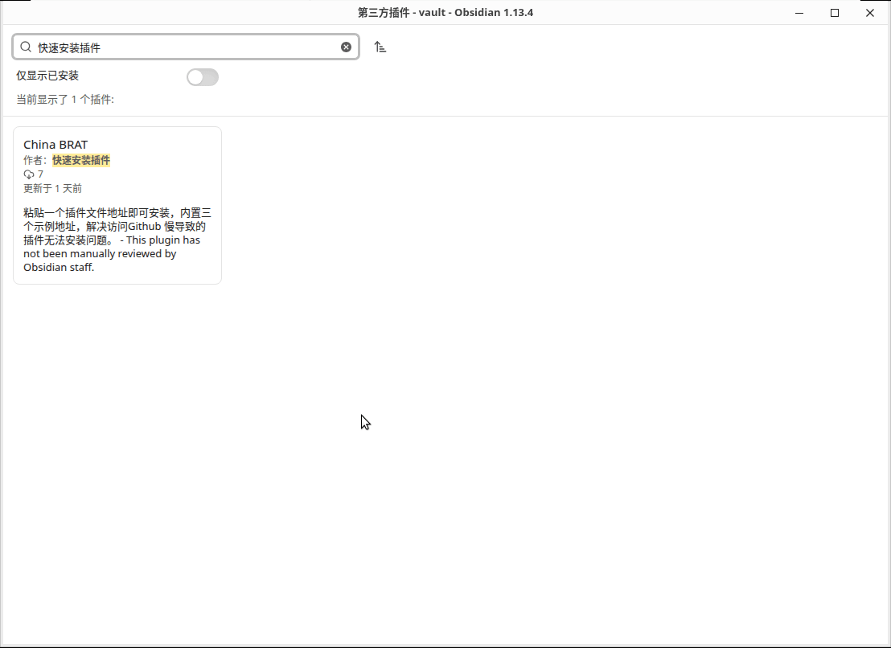Focus the search box containing 快速安装插件
This screenshot has width=891, height=648.
[x=186, y=47]
